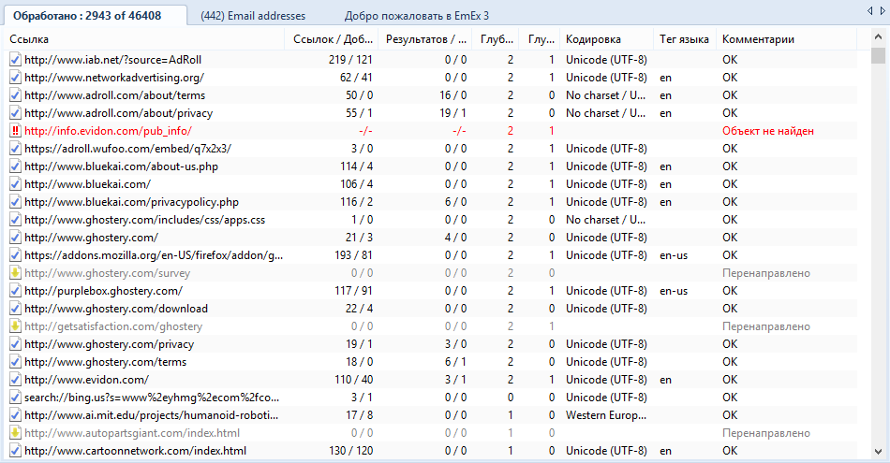The image size is (890, 463).
Task: Click the checkmark icon for bluekai.com/about-us.php row
Action: click(15, 166)
